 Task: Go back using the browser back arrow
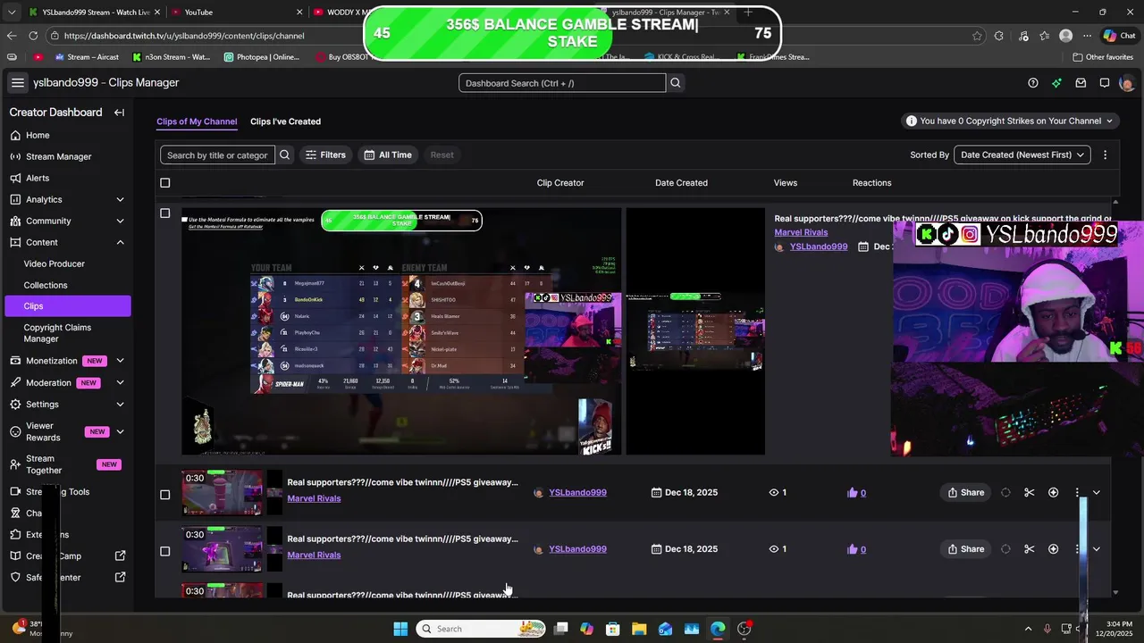coord(12,36)
